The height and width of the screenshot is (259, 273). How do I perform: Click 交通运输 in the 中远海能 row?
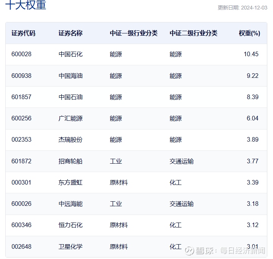(x=182, y=204)
